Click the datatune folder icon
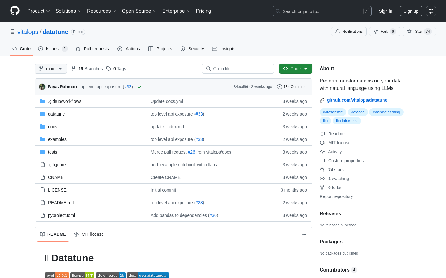 click(x=42, y=114)
